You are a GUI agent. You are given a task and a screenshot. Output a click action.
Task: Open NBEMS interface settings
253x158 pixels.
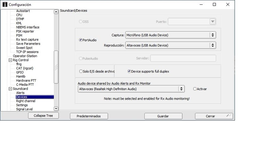tap(28, 27)
